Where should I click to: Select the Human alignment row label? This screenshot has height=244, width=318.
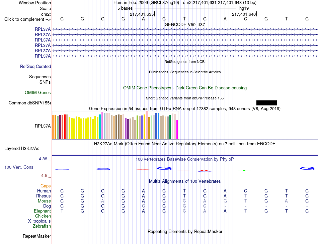coord(44,191)
